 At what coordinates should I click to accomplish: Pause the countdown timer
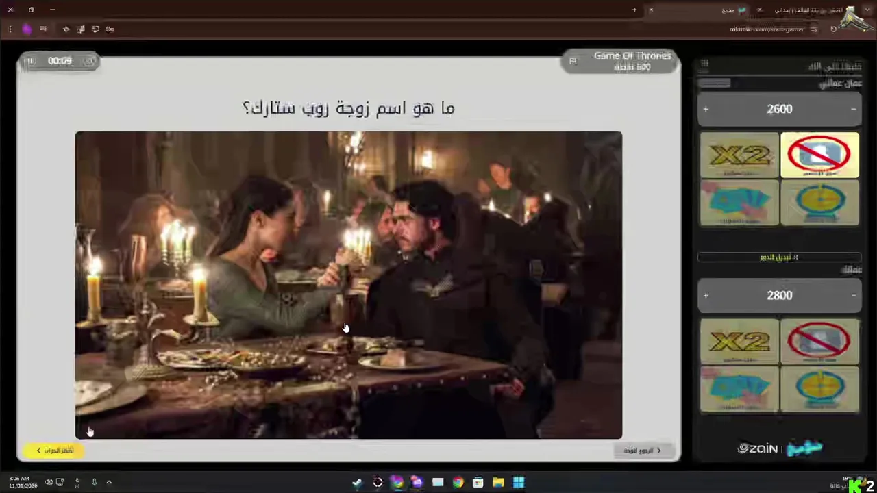click(29, 61)
